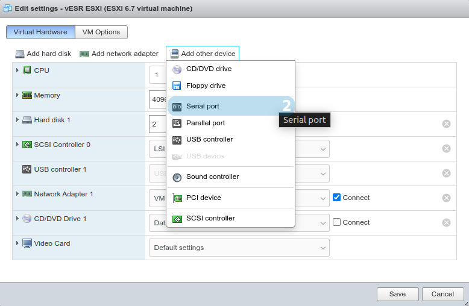
Task: Remove Hard disk 1 with X icon
Action: click(x=446, y=124)
